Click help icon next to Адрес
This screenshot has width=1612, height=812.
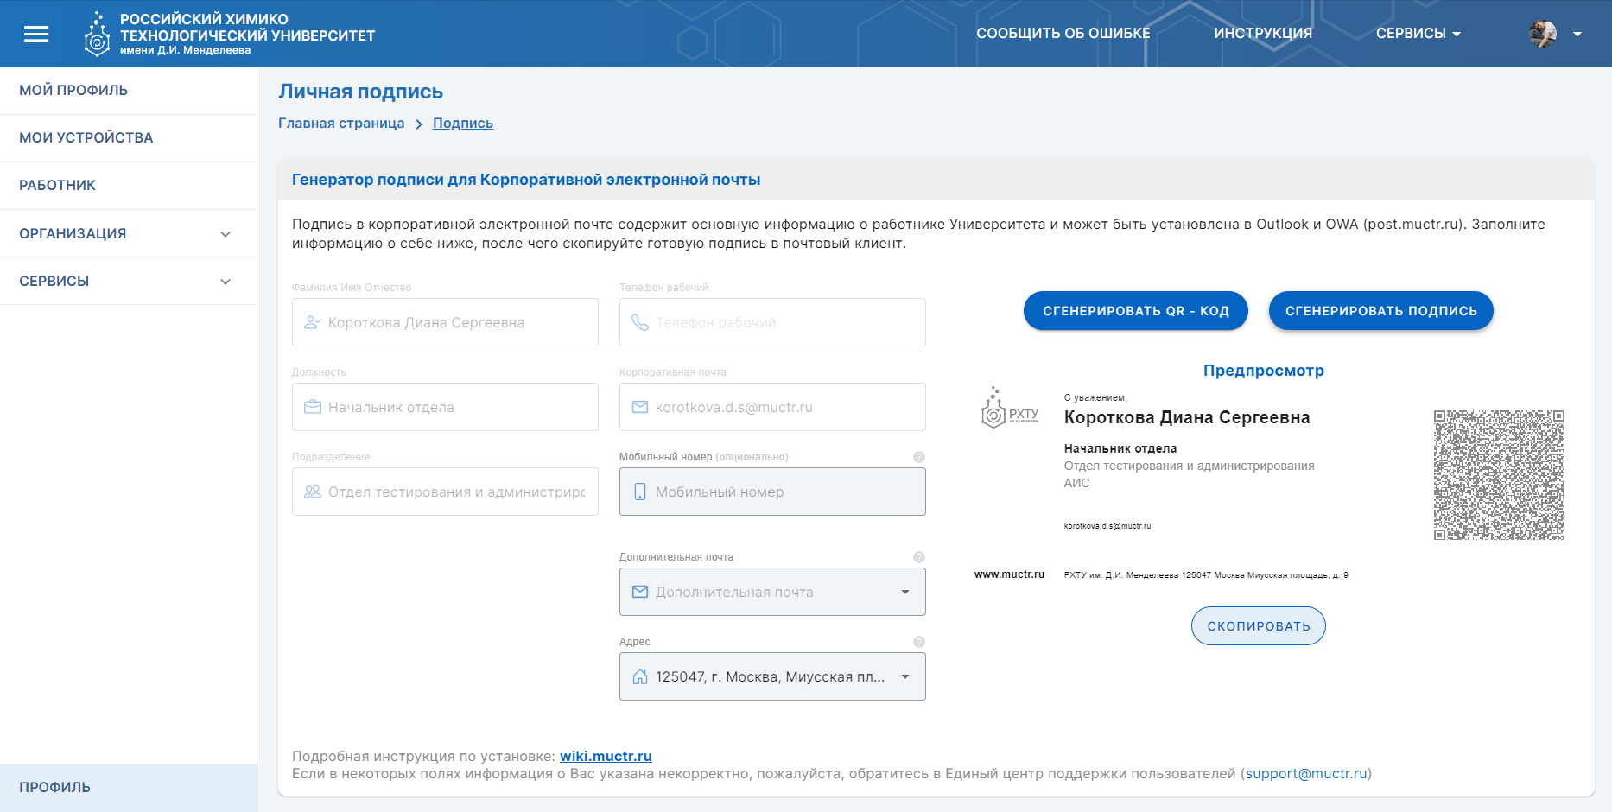pyautogui.click(x=919, y=642)
